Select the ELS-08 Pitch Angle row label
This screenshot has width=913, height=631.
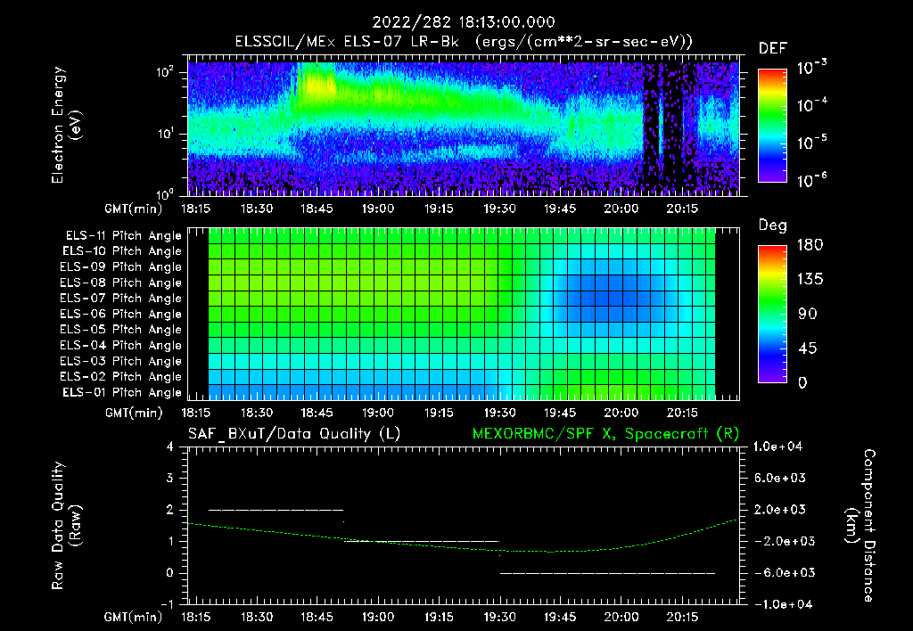click(121, 283)
